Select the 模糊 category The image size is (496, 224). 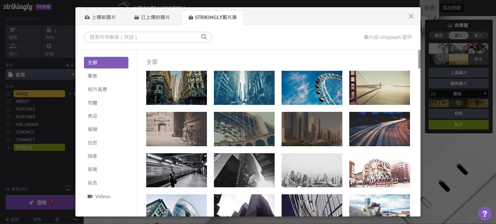(x=92, y=129)
